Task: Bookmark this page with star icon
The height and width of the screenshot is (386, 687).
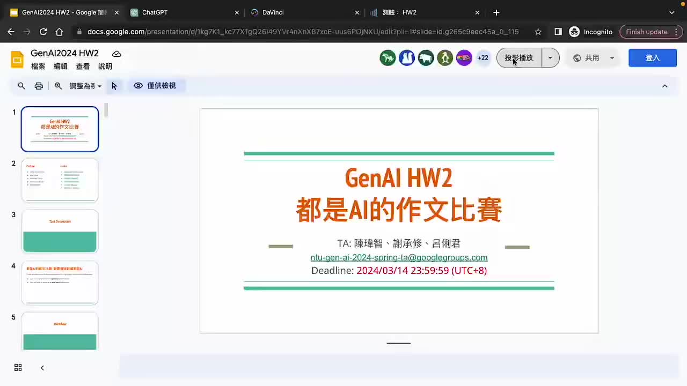Action: 538,32
